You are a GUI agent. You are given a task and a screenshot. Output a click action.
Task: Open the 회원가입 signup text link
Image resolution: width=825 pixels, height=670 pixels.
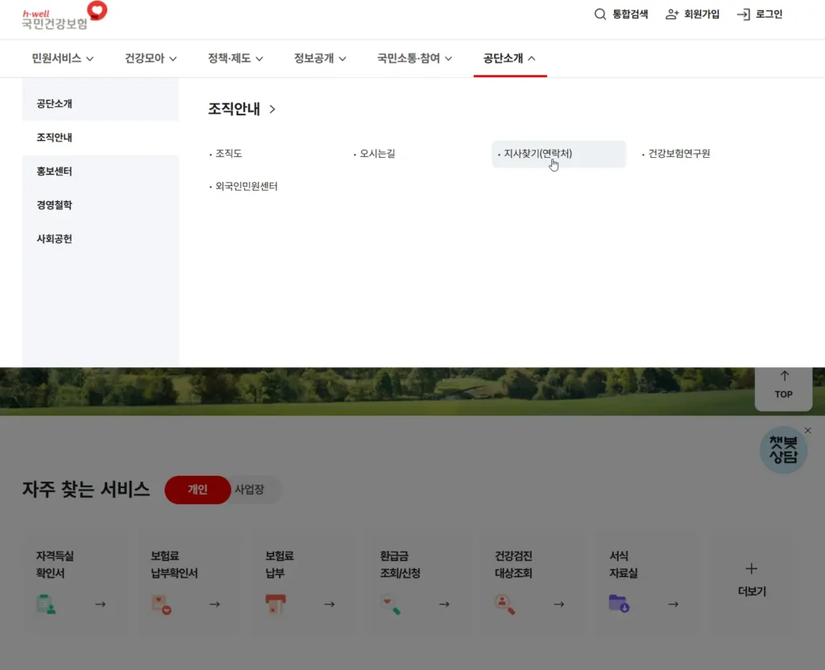pyautogui.click(x=702, y=14)
